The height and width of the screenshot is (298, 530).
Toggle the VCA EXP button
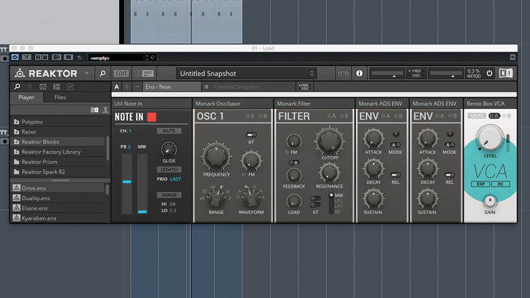click(x=481, y=184)
